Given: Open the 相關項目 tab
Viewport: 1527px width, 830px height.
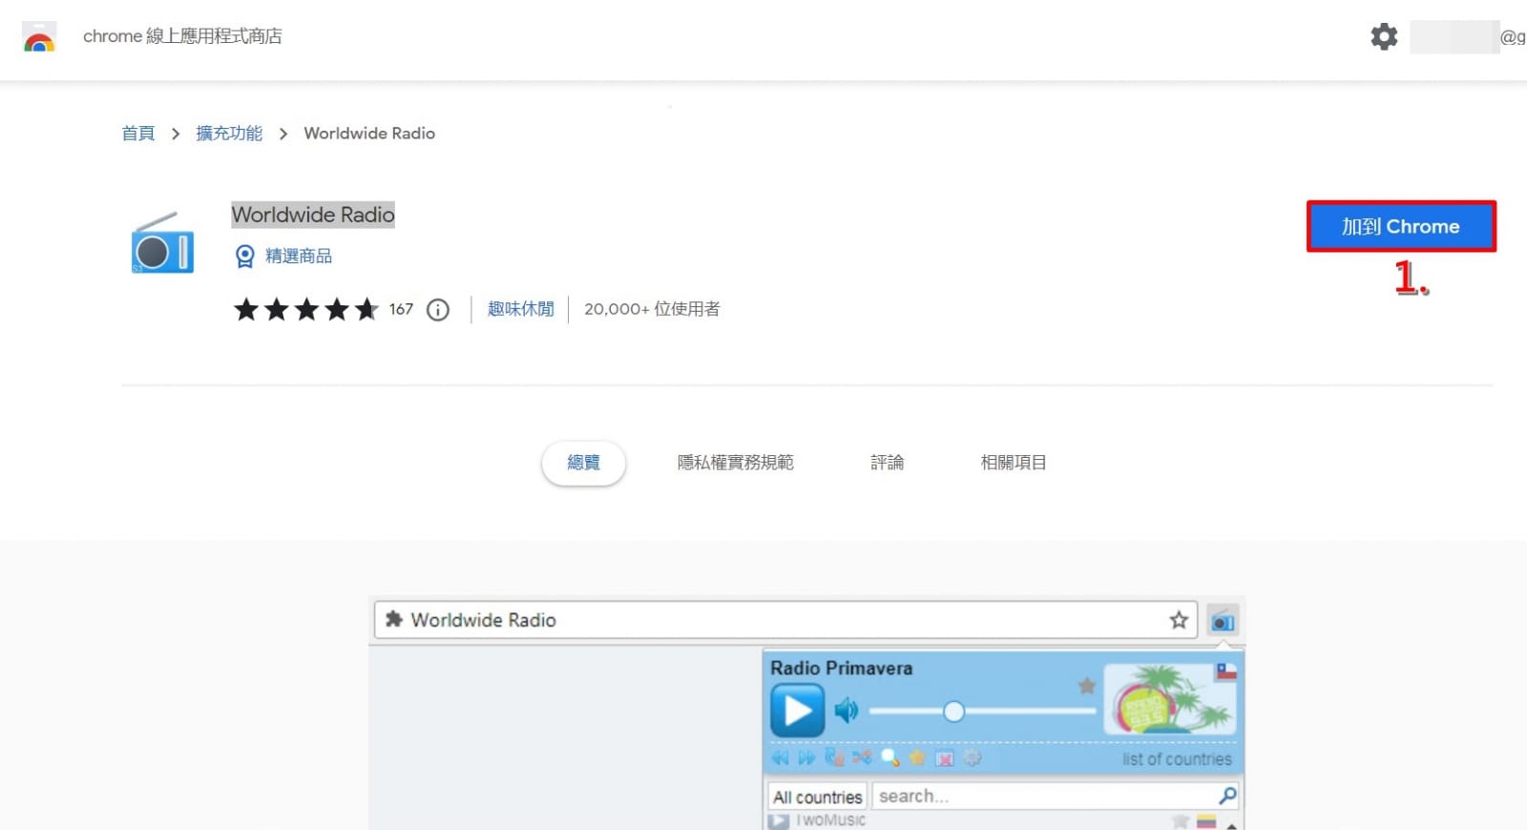Looking at the screenshot, I should [1014, 463].
